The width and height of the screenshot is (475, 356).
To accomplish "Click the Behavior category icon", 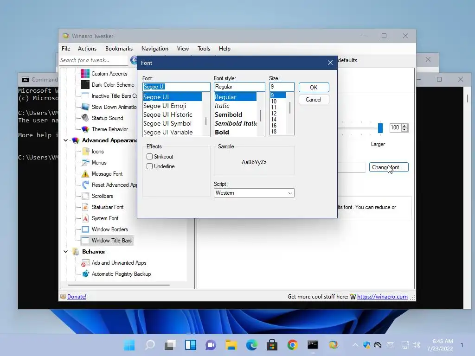I will [x=76, y=252].
